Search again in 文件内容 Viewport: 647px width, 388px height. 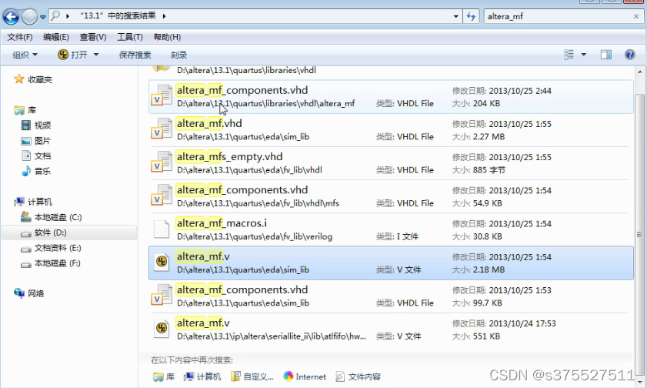pos(359,376)
